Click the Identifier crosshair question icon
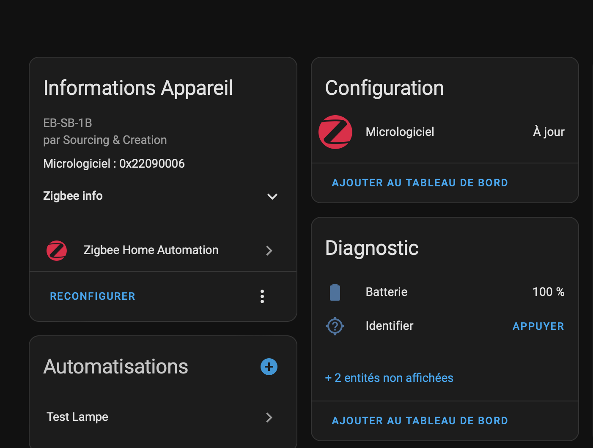 click(x=335, y=326)
